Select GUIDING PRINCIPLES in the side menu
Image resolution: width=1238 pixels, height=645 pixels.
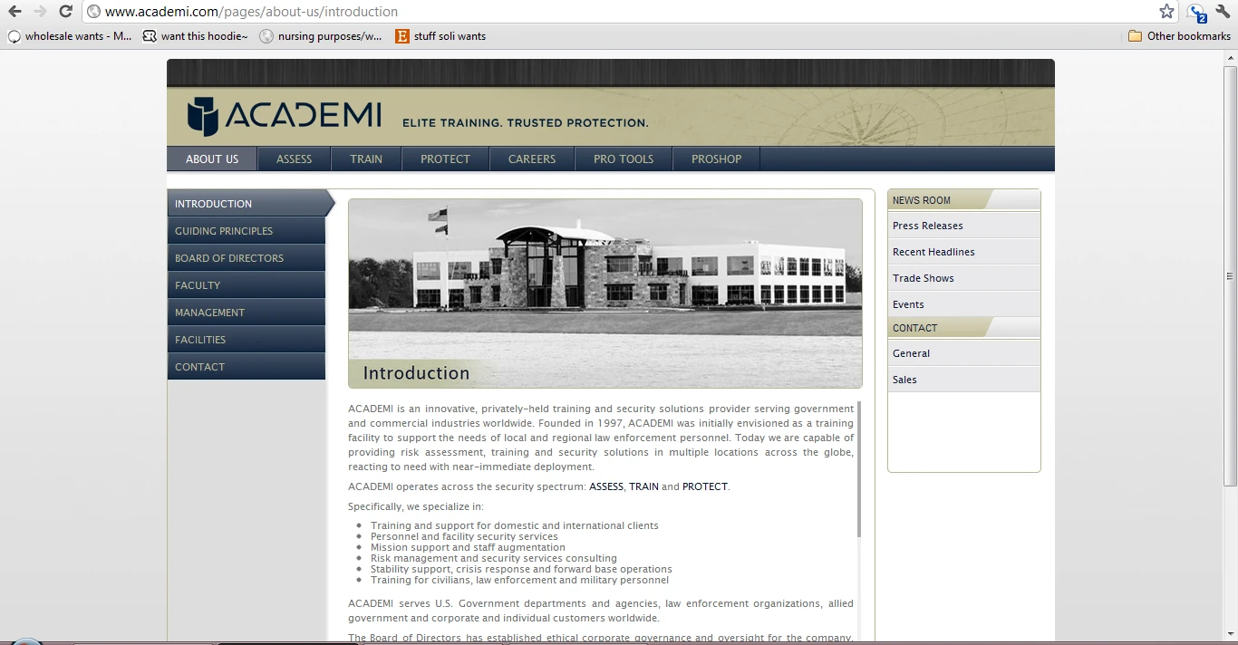(247, 231)
